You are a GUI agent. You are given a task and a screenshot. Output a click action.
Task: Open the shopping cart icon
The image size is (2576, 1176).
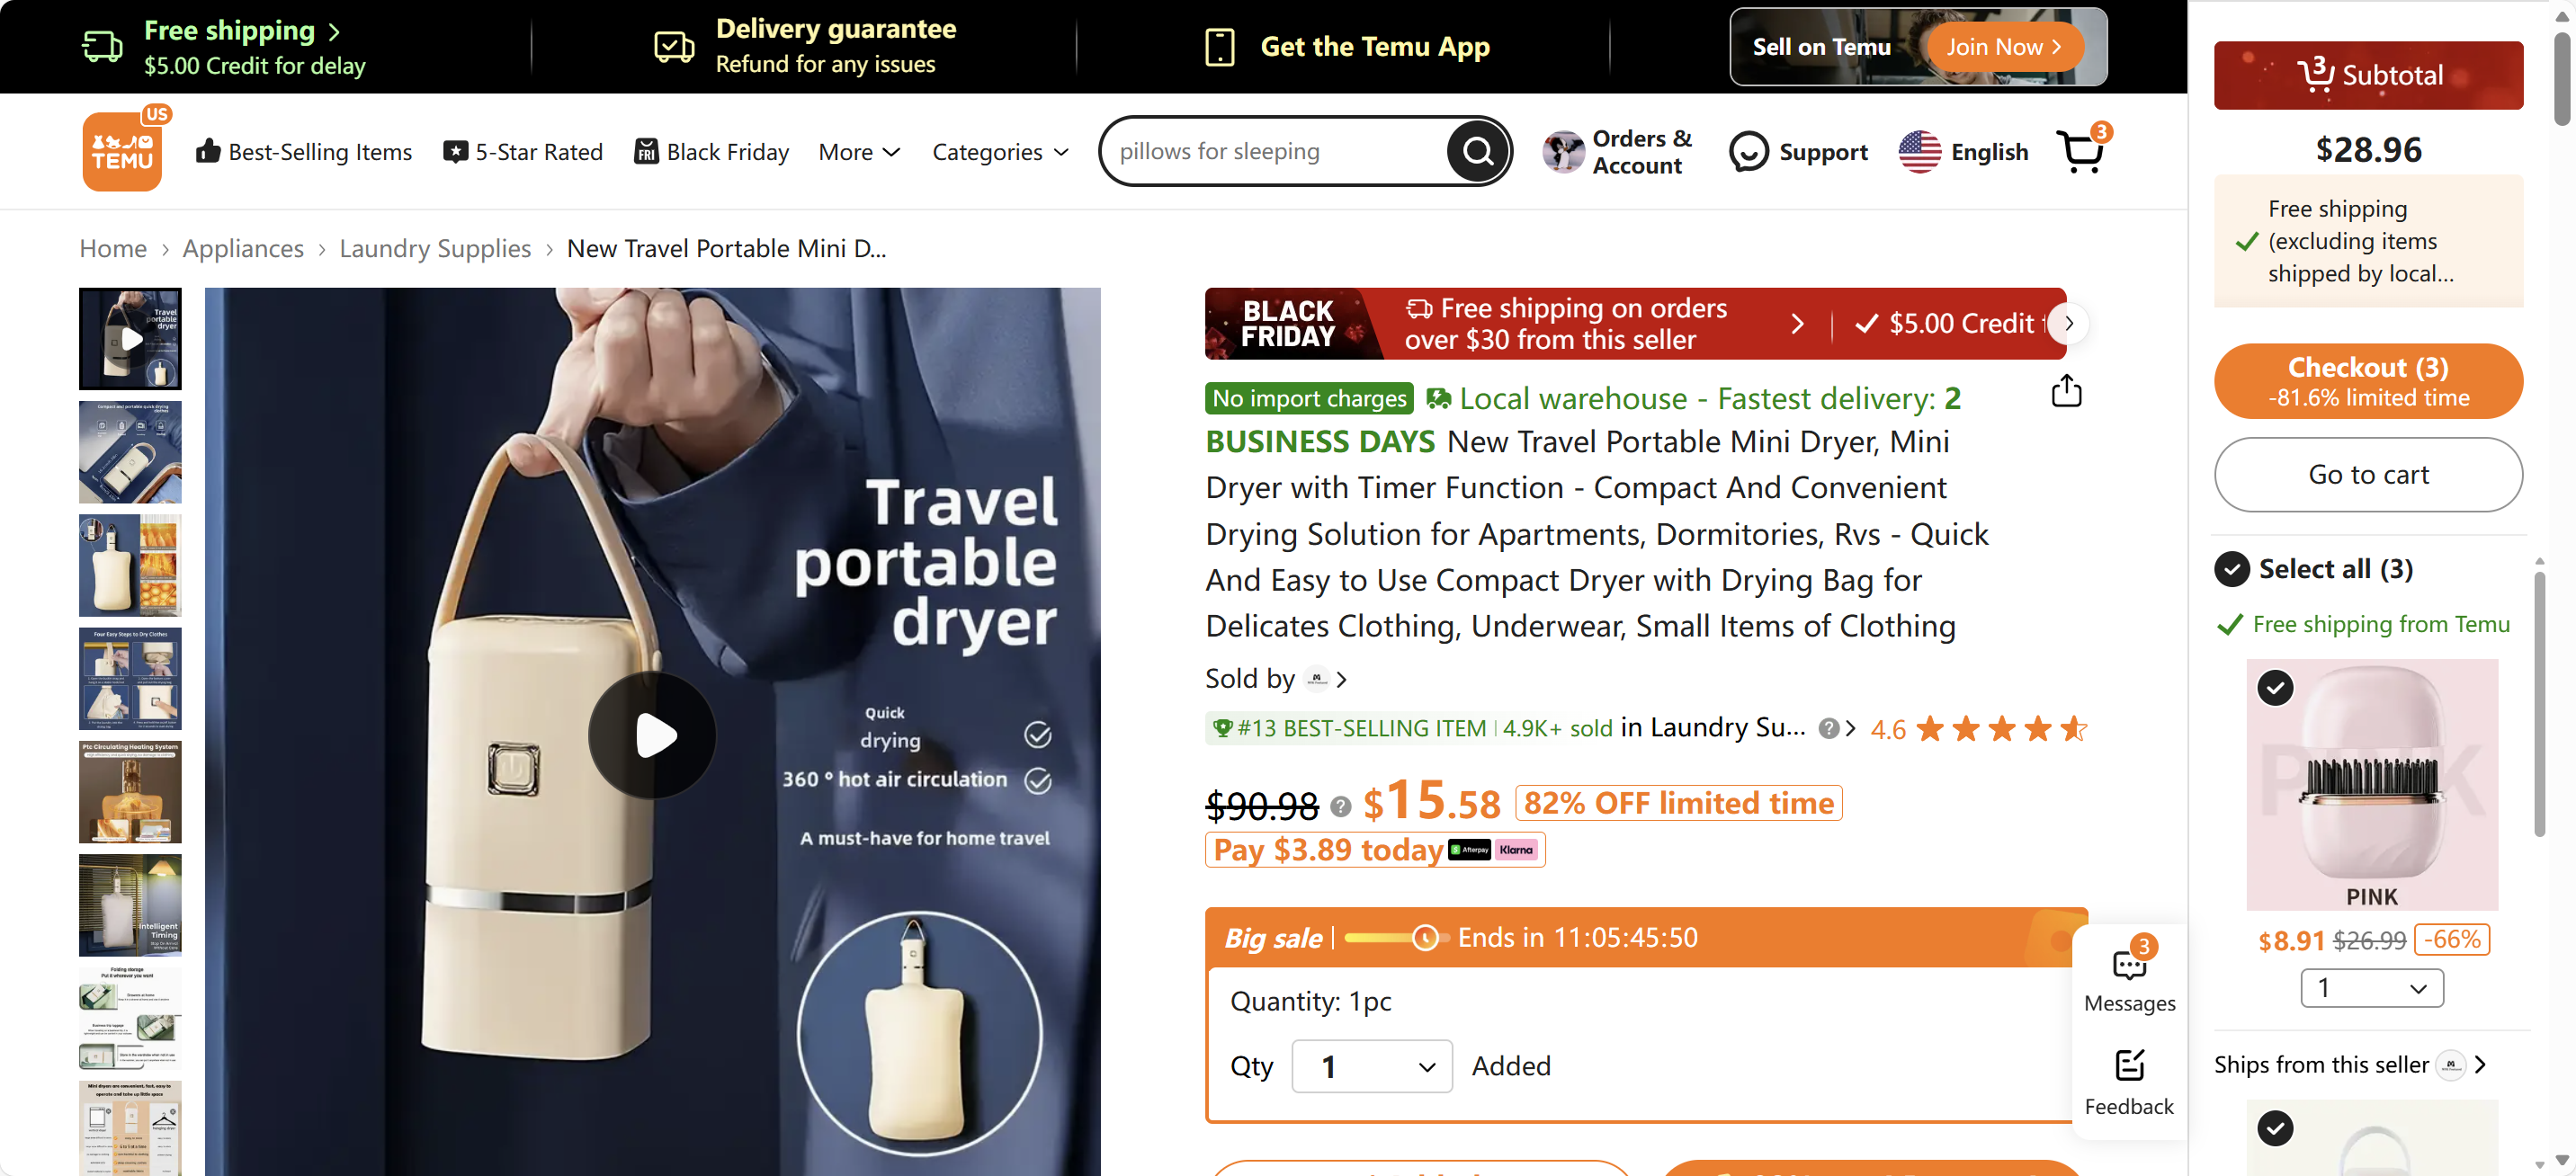[x=2081, y=151]
